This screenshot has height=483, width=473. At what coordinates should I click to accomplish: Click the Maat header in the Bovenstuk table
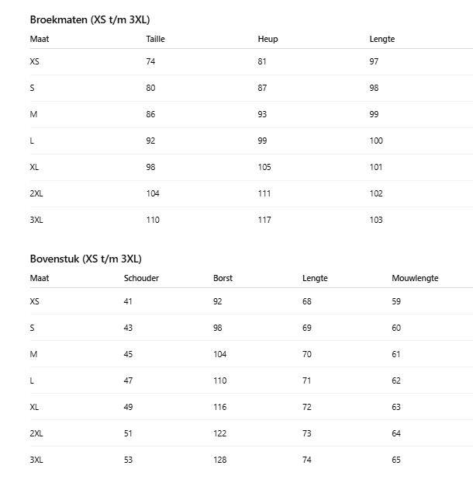click(39, 278)
